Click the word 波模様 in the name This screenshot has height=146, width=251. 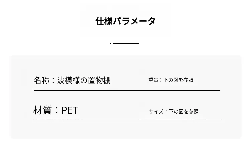pos(68,80)
